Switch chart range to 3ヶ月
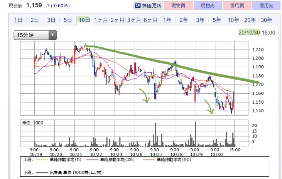This screenshot has width=282, height=179. [134, 20]
